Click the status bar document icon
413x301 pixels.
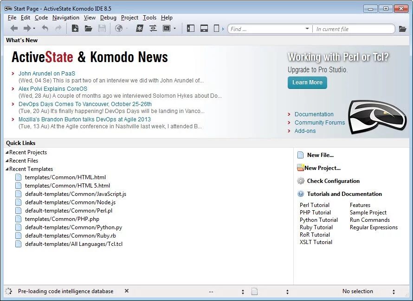[254, 291]
